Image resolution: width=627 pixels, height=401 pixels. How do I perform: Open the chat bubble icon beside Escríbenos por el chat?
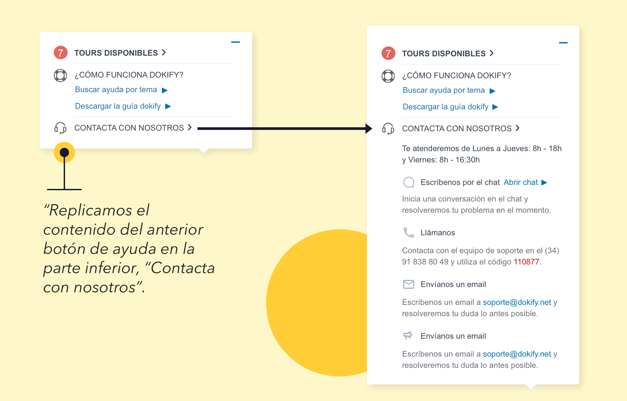[x=409, y=182]
